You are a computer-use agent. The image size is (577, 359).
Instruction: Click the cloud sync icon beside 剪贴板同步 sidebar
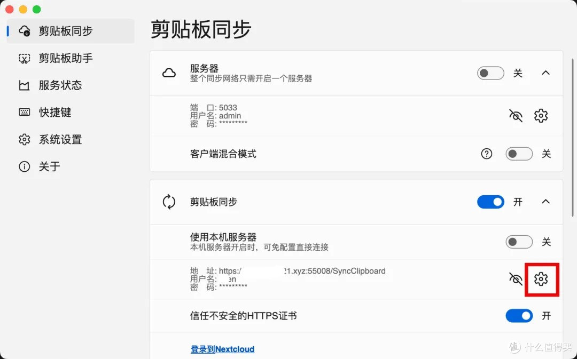pos(24,31)
